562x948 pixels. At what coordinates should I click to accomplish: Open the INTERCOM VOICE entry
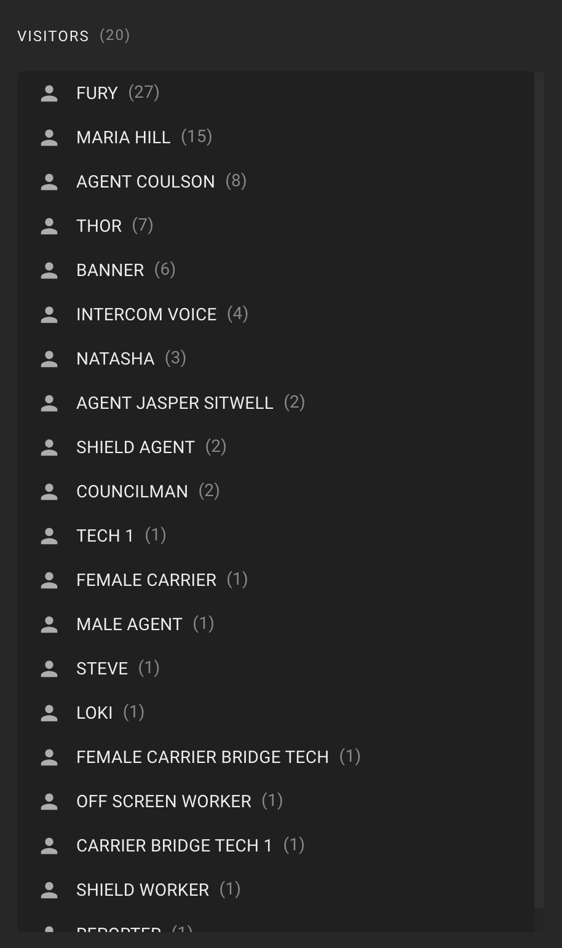click(x=275, y=315)
